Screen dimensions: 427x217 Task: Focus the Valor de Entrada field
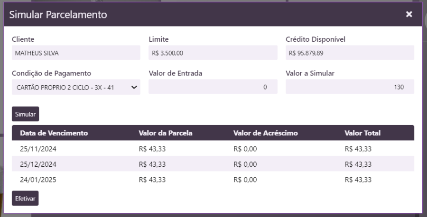pos(213,87)
